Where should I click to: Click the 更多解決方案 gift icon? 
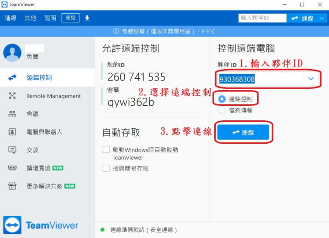[12, 186]
